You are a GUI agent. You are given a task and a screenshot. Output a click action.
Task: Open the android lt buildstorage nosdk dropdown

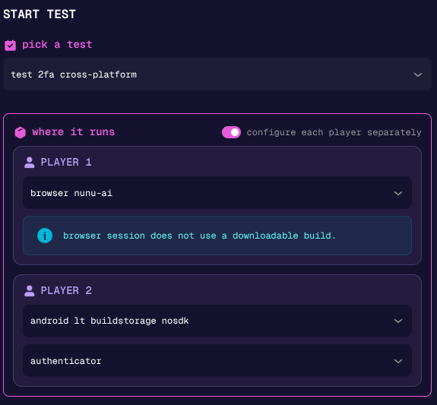[x=217, y=321]
